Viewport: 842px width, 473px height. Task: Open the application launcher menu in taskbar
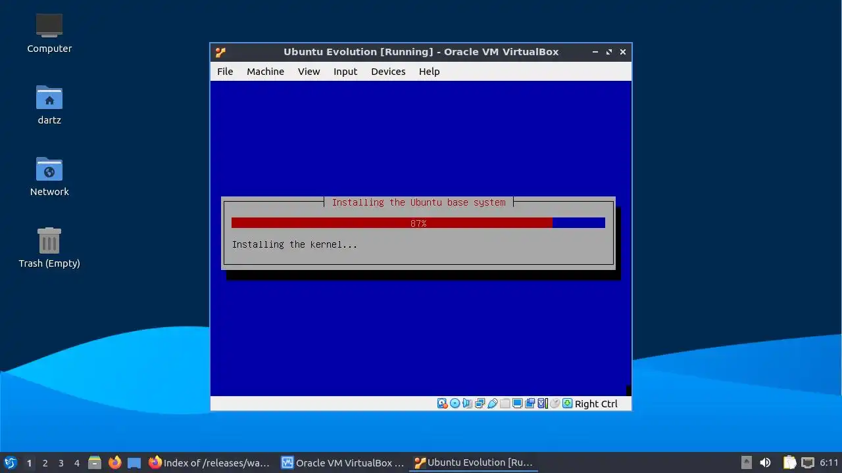pyautogui.click(x=11, y=462)
